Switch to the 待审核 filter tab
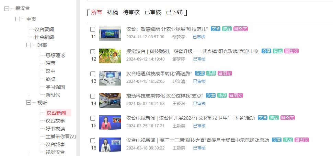The width and height of the screenshot is (333, 156). [131, 12]
